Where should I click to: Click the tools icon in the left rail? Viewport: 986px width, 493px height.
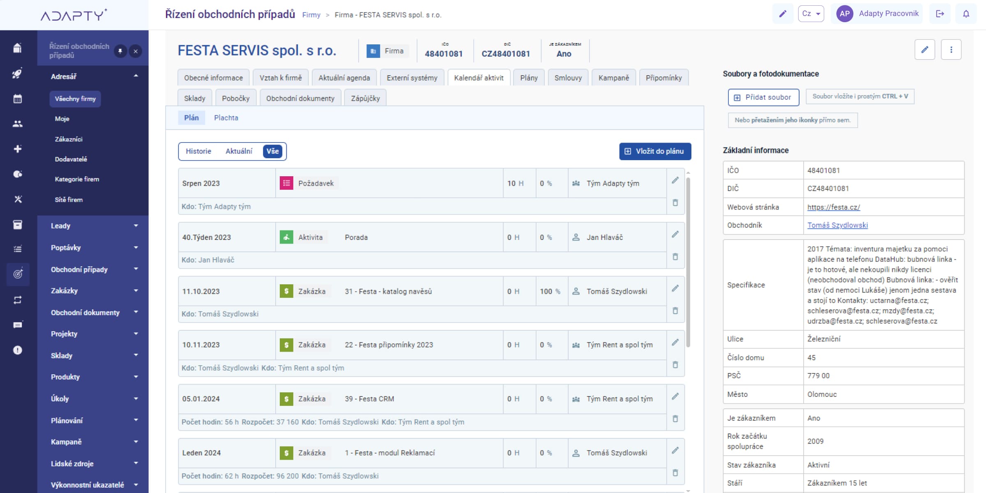[x=17, y=199]
